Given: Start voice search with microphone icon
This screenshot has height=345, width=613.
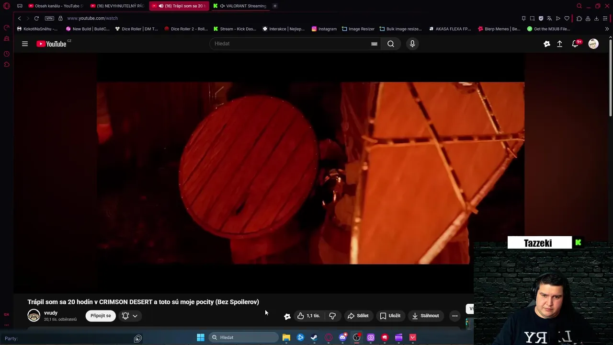Looking at the screenshot, I should (x=412, y=44).
